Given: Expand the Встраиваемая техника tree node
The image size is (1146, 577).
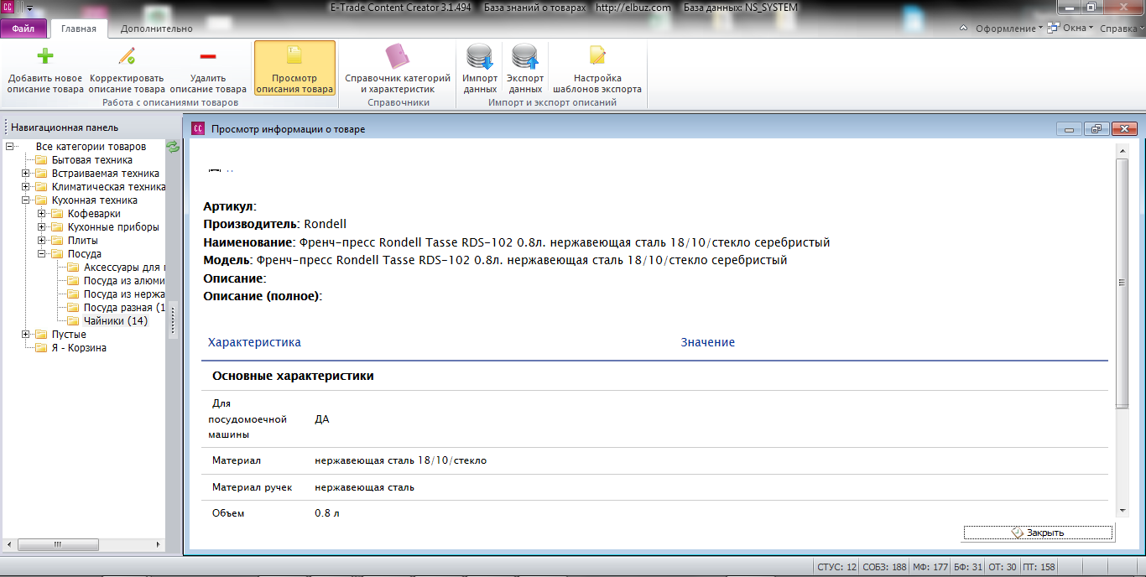Looking at the screenshot, I should [25, 174].
